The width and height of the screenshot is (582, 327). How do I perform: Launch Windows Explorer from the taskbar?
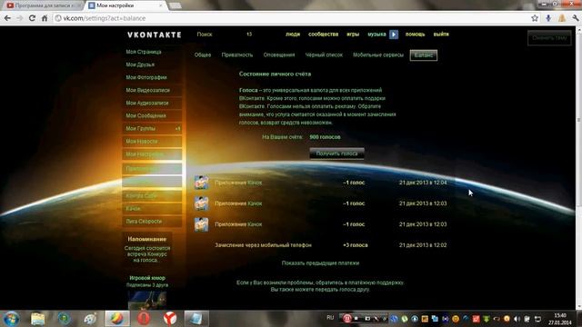pos(37,319)
